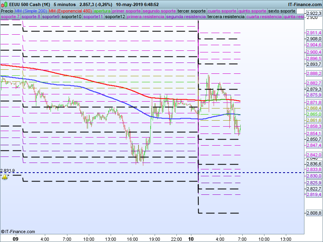Click the soporte 7 label
Viewport: 323px width, 242px height.
coord(10,17)
